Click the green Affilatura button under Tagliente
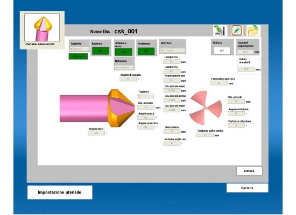 pos(78,56)
